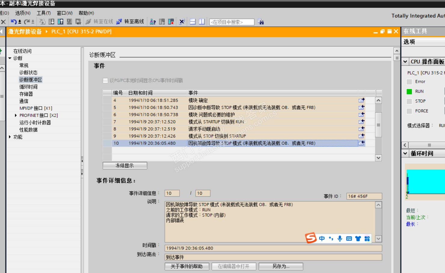Click the Upload from device icon
Viewport: 445px width, 273px height.
(60, 22)
